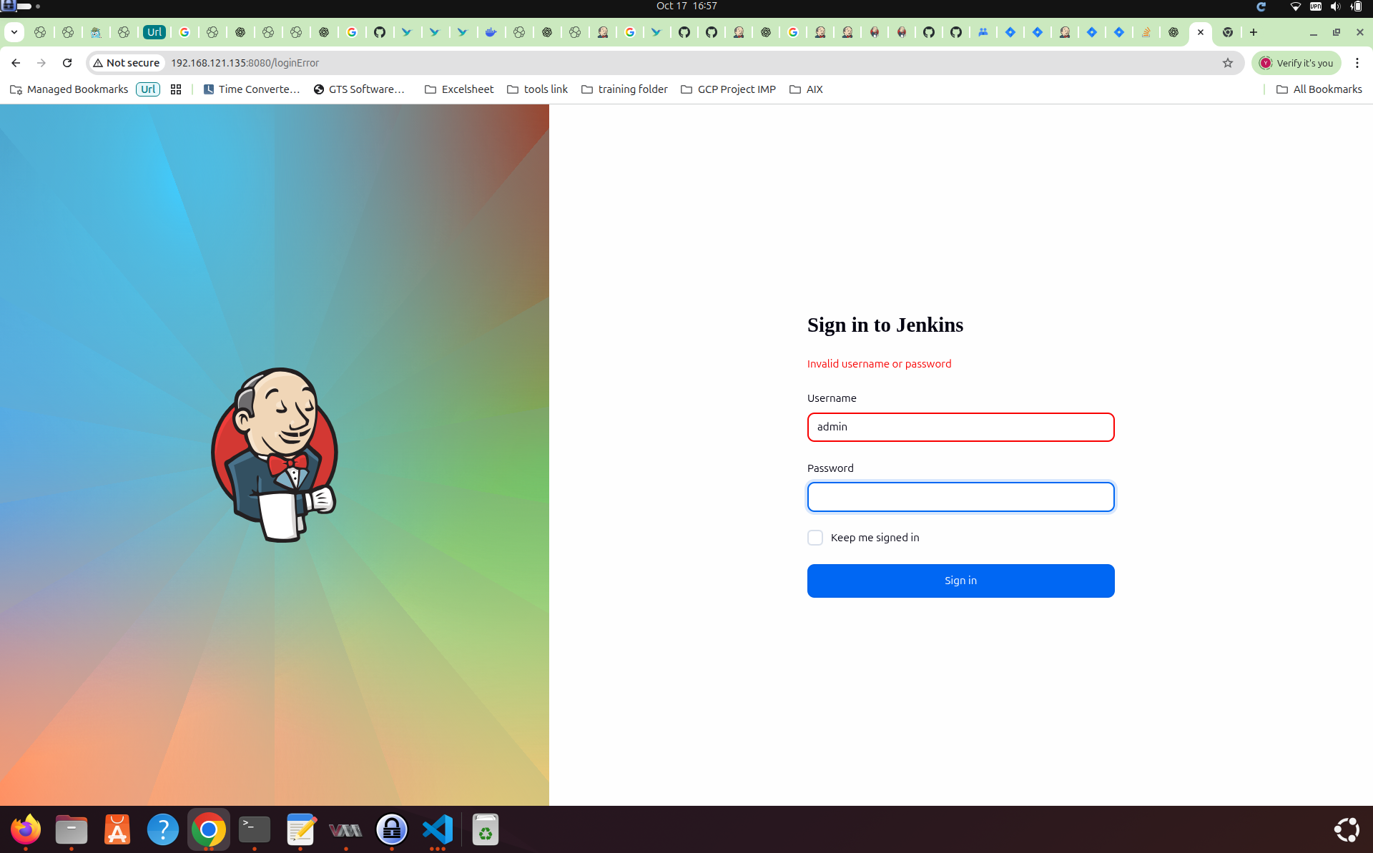This screenshot has width=1373, height=853.
Task: Click the Password input field
Action: pyautogui.click(x=960, y=497)
